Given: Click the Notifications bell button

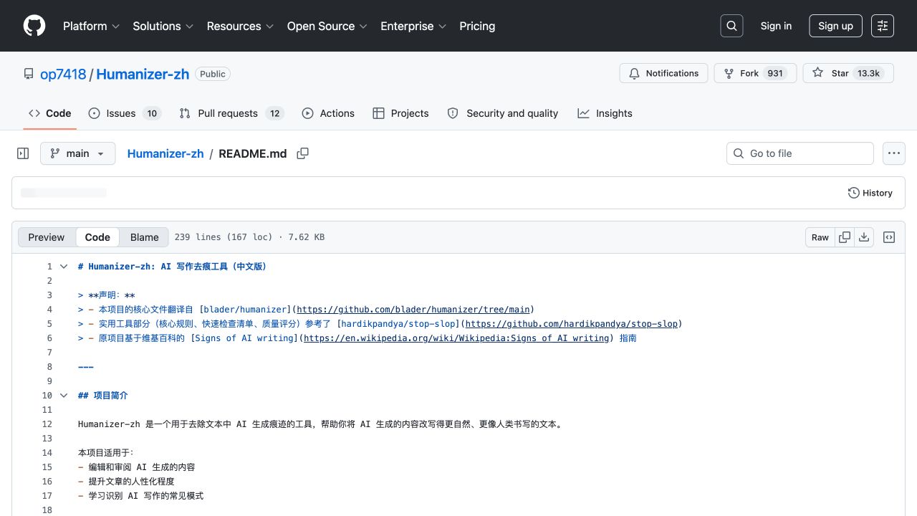Looking at the screenshot, I should coord(663,73).
